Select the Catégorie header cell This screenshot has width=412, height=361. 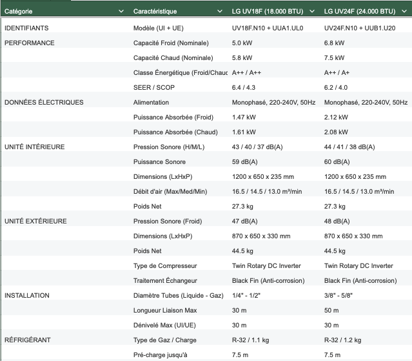[19, 12]
